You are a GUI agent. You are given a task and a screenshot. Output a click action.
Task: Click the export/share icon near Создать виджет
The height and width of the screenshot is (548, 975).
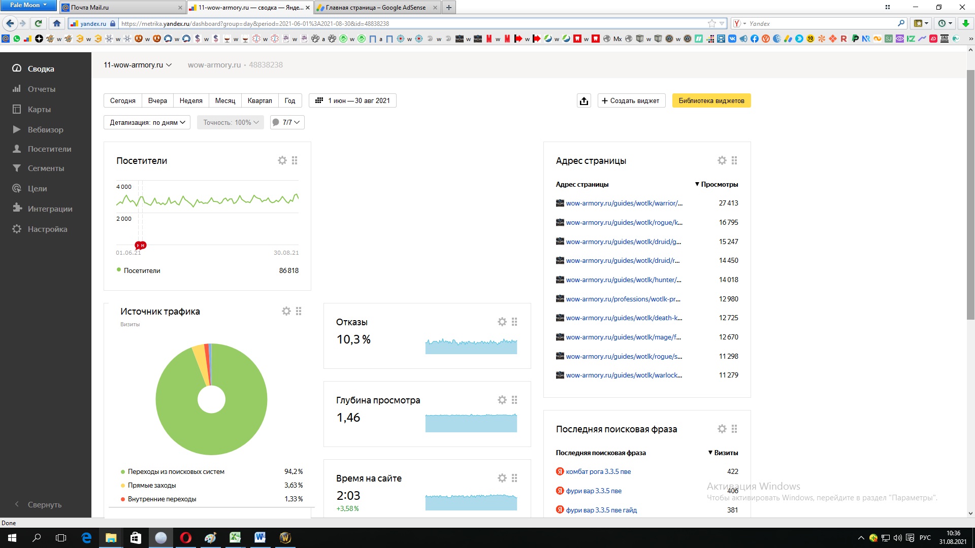pyautogui.click(x=584, y=101)
